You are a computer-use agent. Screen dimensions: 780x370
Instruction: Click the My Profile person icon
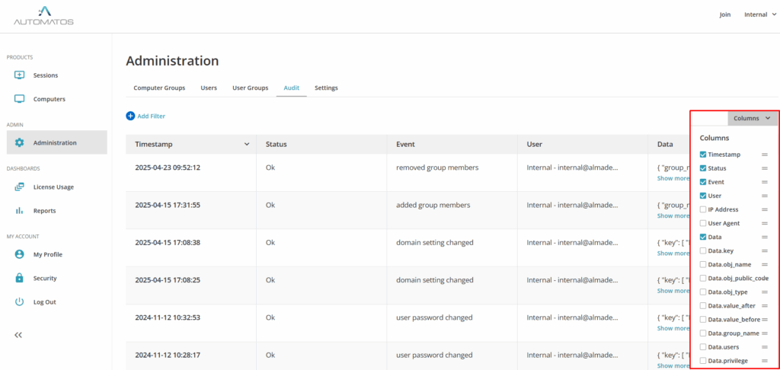click(20, 254)
